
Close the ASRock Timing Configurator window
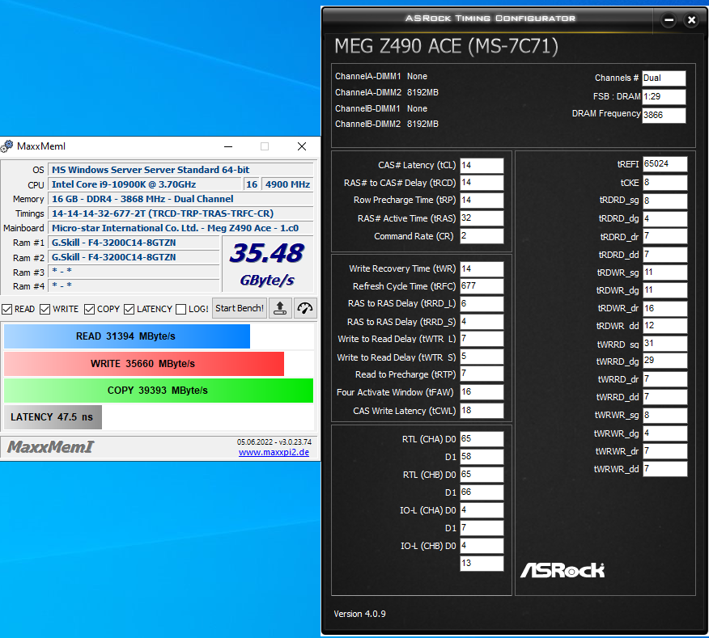[691, 20]
